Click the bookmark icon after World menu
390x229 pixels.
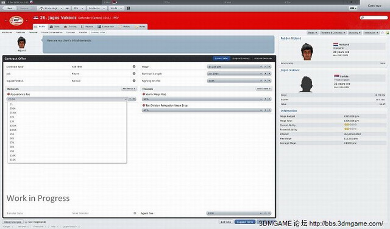pyautogui.click(x=129, y=9)
